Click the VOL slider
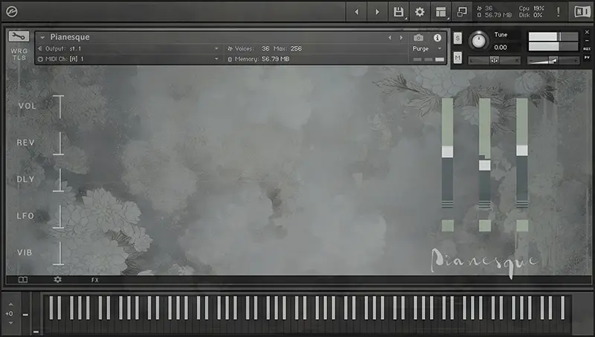This screenshot has height=337, width=595. click(x=59, y=106)
